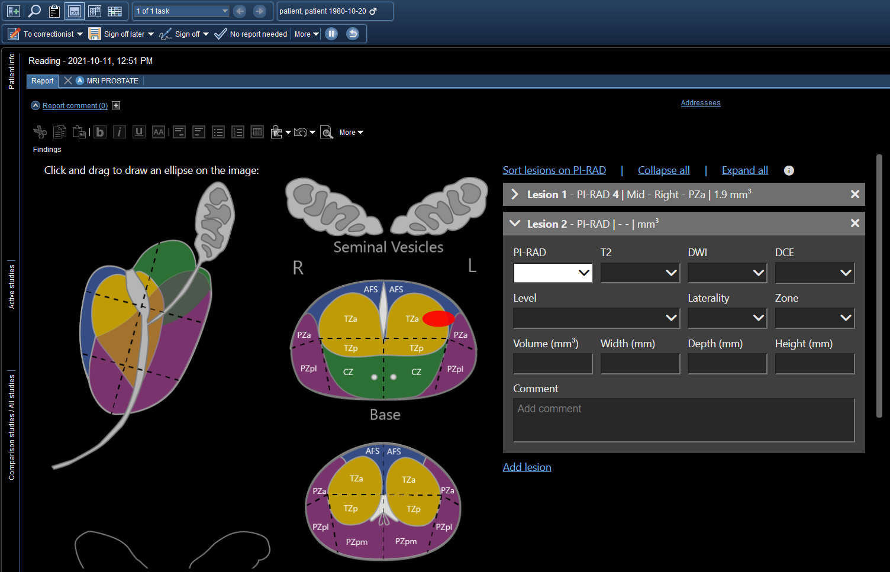Open the PI-RAD dropdown for Lesion 2
890x572 pixels.
[x=553, y=273]
